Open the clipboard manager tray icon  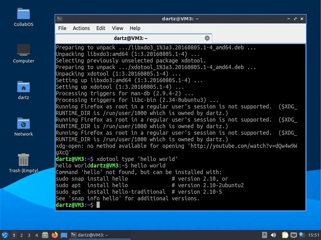pyautogui.click(x=285, y=235)
